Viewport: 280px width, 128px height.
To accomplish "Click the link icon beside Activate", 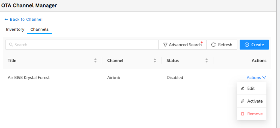I will pyautogui.click(x=242, y=101).
